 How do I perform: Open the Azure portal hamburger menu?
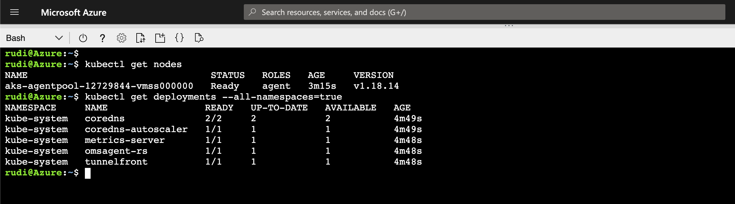point(14,12)
